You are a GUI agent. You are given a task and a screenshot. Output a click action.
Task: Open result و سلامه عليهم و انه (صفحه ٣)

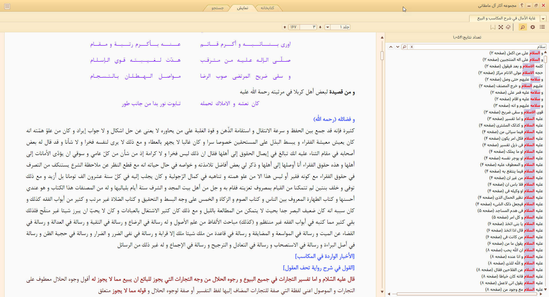[x=518, y=106]
